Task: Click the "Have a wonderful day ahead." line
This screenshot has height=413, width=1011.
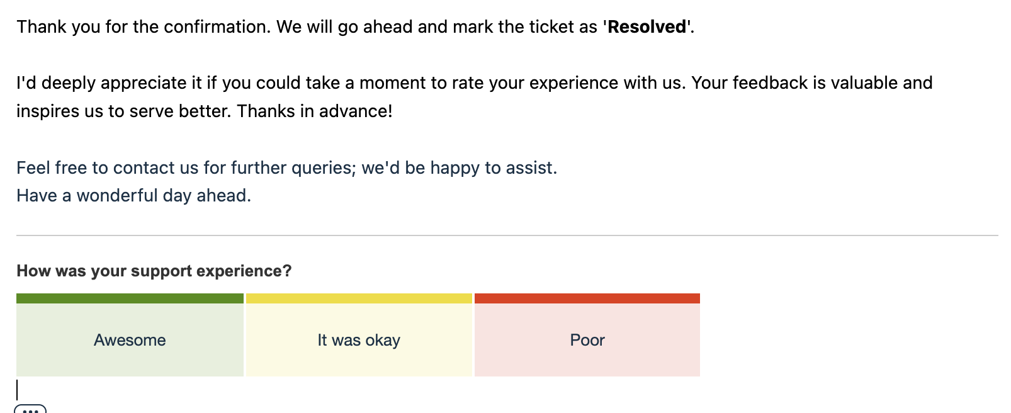Action: (x=133, y=196)
